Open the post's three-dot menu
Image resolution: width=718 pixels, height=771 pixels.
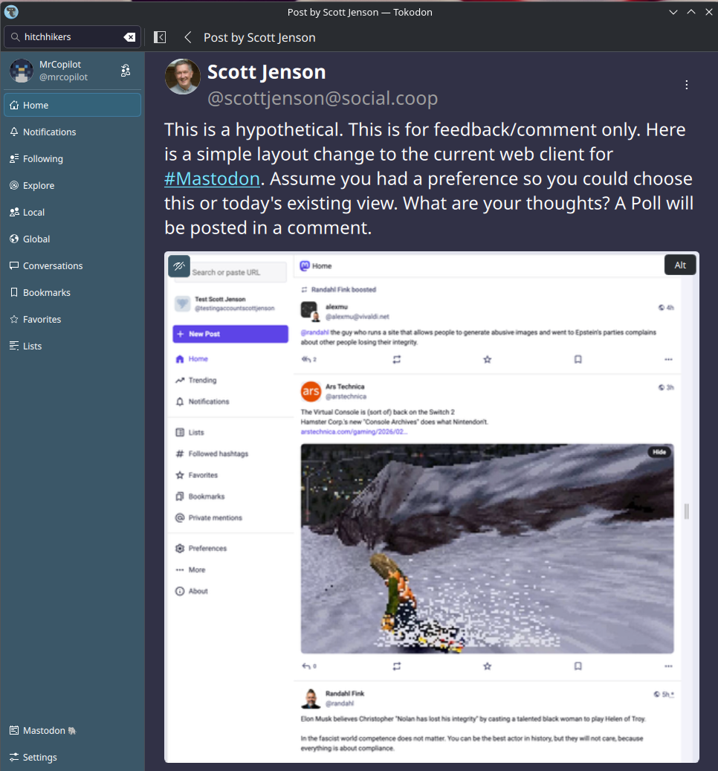[x=687, y=85]
